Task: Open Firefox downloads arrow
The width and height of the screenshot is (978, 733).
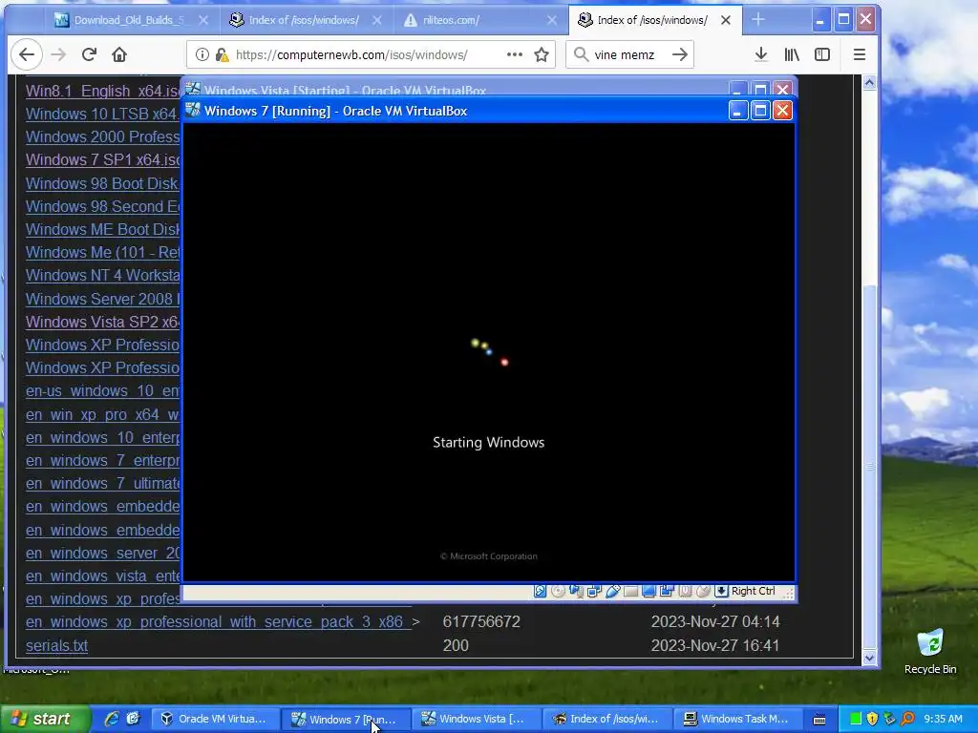Action: [x=761, y=54]
